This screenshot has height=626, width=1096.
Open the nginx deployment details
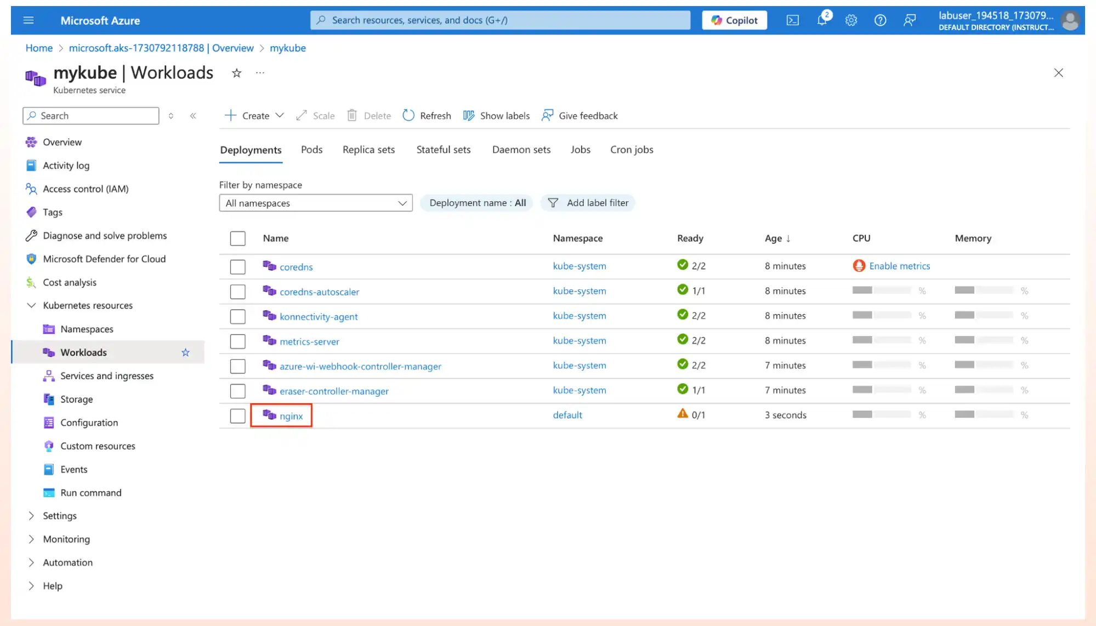point(291,414)
